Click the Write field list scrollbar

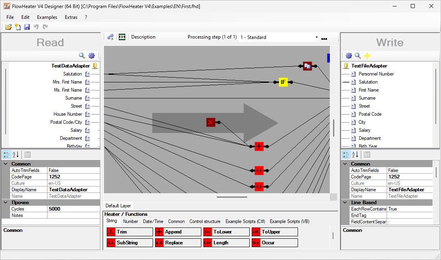coord(436,96)
